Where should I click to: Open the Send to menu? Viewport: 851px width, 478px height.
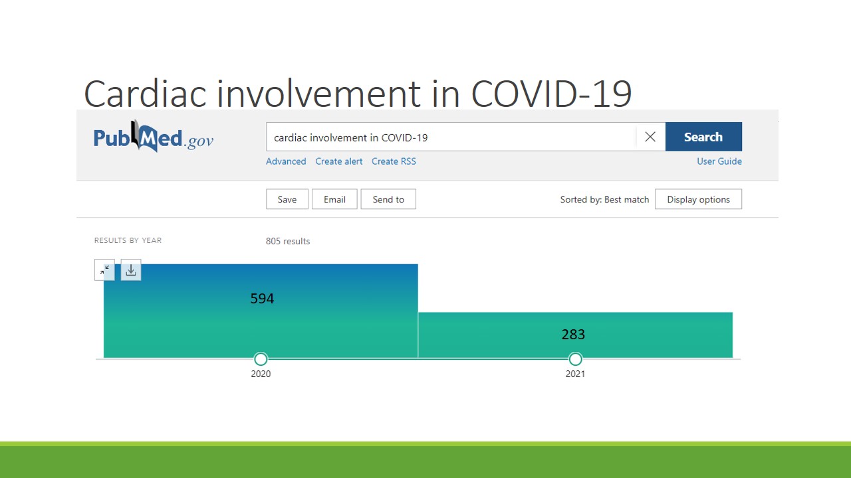[x=388, y=199]
